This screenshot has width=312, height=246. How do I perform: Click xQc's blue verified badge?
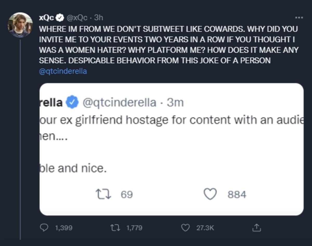pyautogui.click(x=60, y=18)
